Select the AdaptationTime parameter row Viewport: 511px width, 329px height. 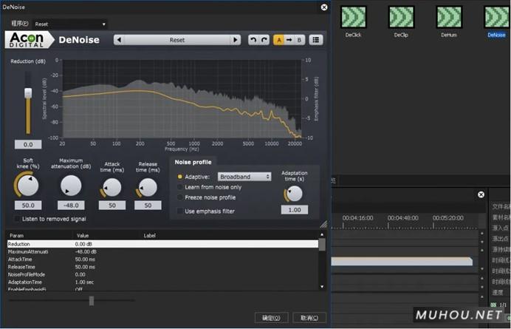[x=162, y=282]
